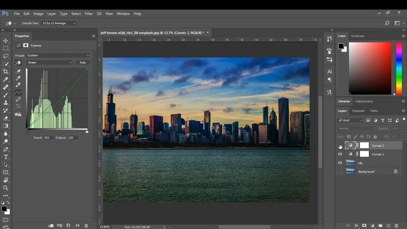
Task: Select the Quick Selection tool
Action: 6,64
